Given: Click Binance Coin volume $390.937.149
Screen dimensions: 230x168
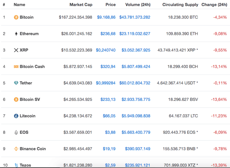Looking at the screenshot, I should click(138, 149).
